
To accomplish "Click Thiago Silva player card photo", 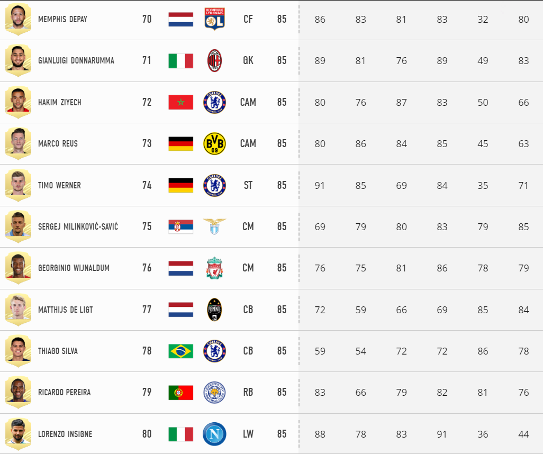I will (x=18, y=351).
